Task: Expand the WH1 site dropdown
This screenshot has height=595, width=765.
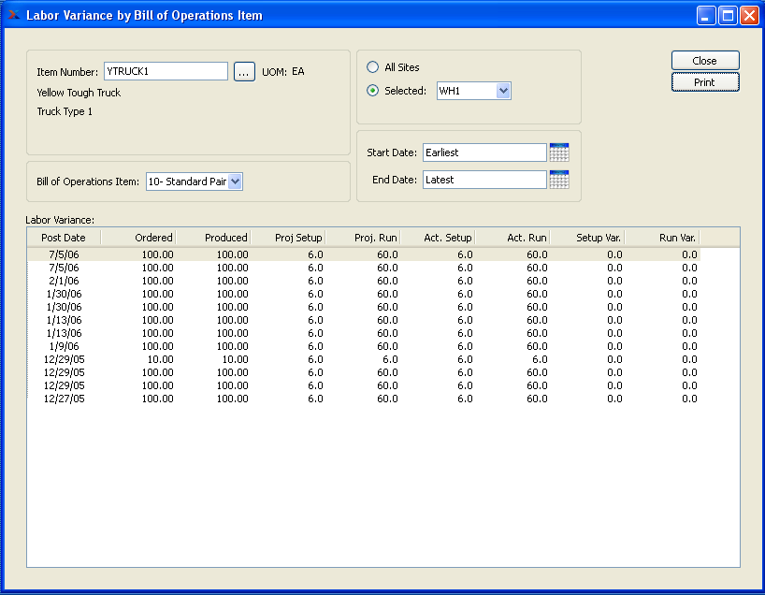Action: 503,91
